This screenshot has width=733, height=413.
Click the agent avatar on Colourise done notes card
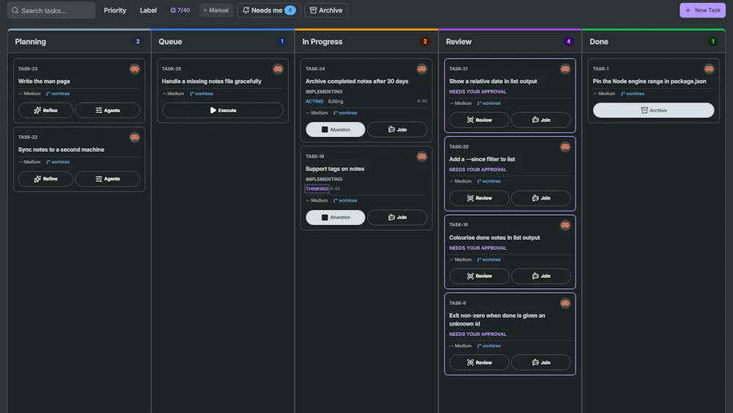(x=565, y=225)
